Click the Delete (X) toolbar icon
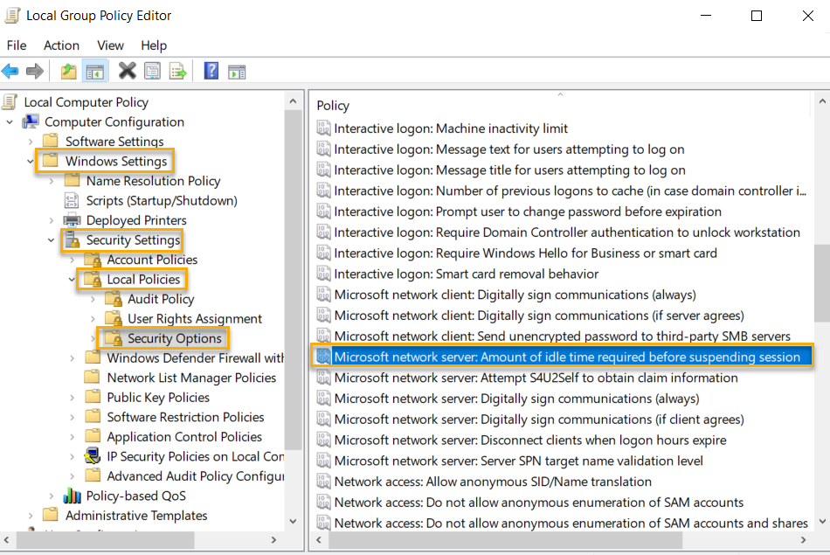This screenshot has height=555, width=830. pyautogui.click(x=127, y=71)
